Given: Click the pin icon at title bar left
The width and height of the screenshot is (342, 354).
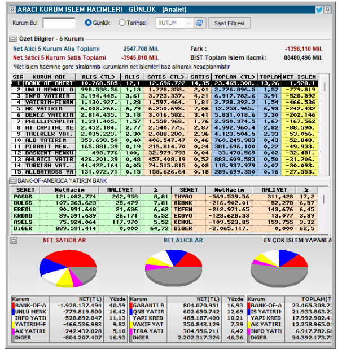Looking at the screenshot, I should pos(12,10).
